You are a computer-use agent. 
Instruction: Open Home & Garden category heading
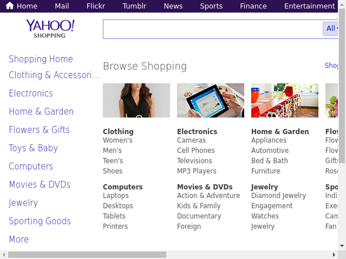280,132
